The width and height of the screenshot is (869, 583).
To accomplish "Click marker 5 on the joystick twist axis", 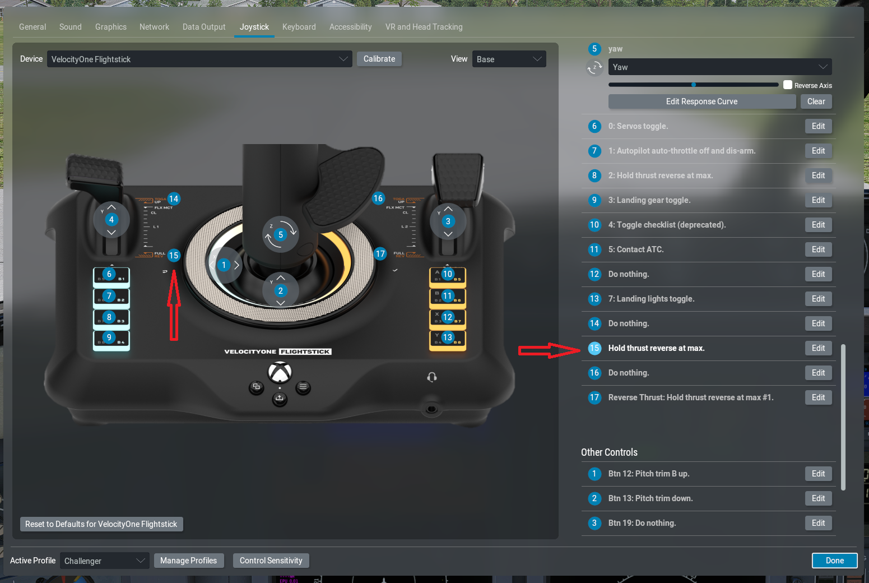I will click(x=281, y=235).
